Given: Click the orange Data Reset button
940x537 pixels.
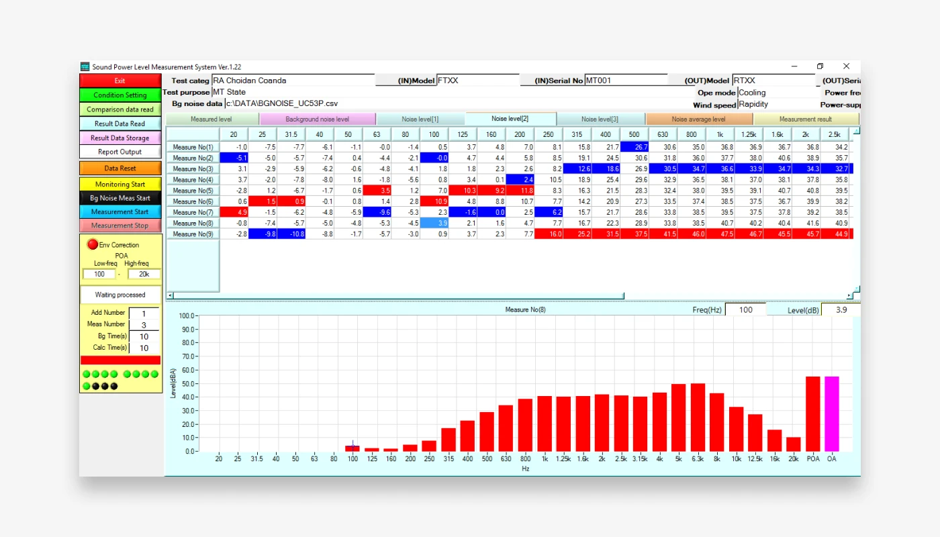Looking at the screenshot, I should [120, 168].
